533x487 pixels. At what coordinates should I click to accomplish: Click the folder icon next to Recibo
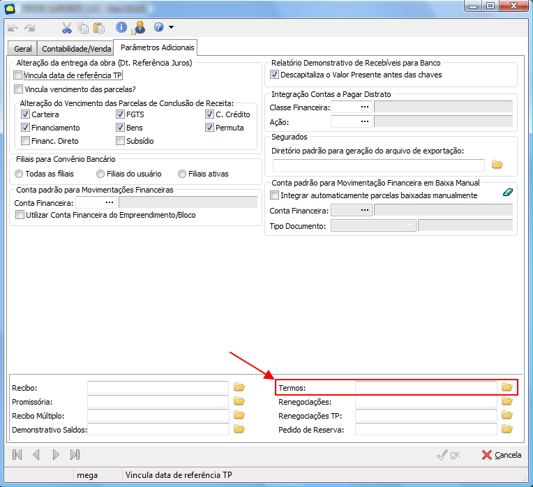coord(239,387)
